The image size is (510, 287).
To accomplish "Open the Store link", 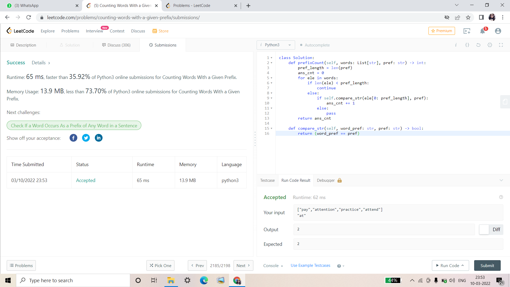I will point(160,31).
